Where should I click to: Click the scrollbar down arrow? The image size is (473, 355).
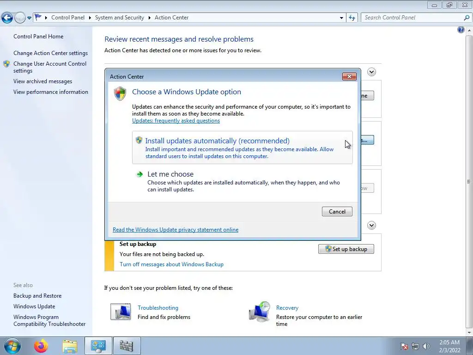tap(469, 333)
